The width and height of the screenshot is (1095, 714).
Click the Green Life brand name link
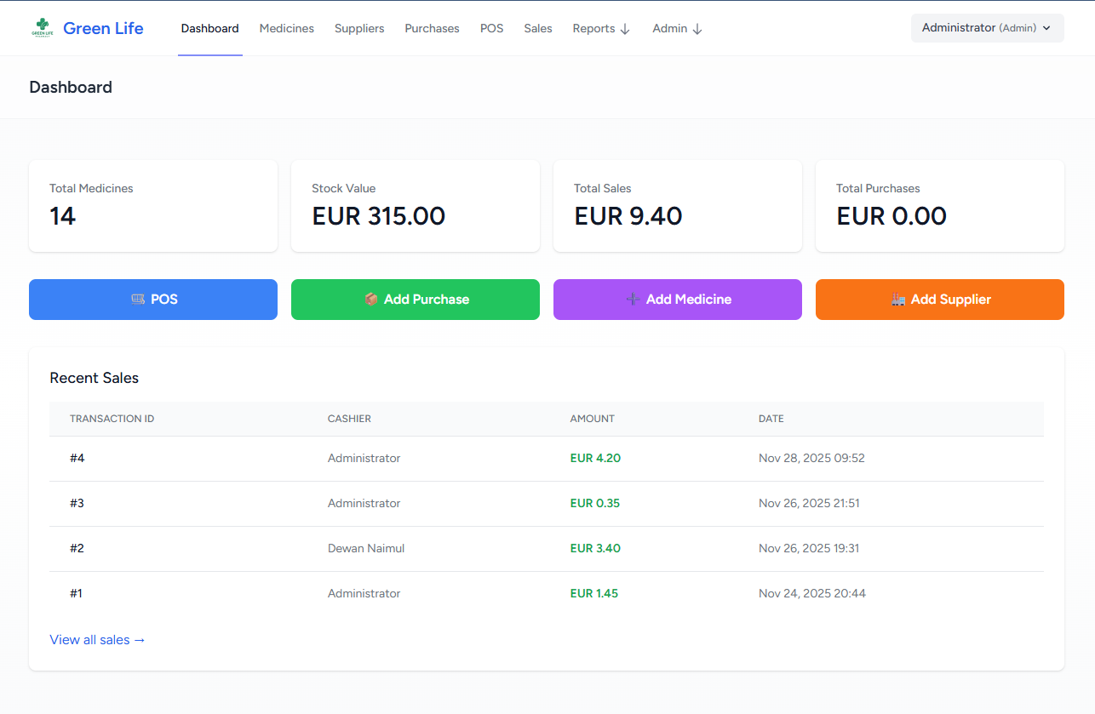[x=103, y=29]
